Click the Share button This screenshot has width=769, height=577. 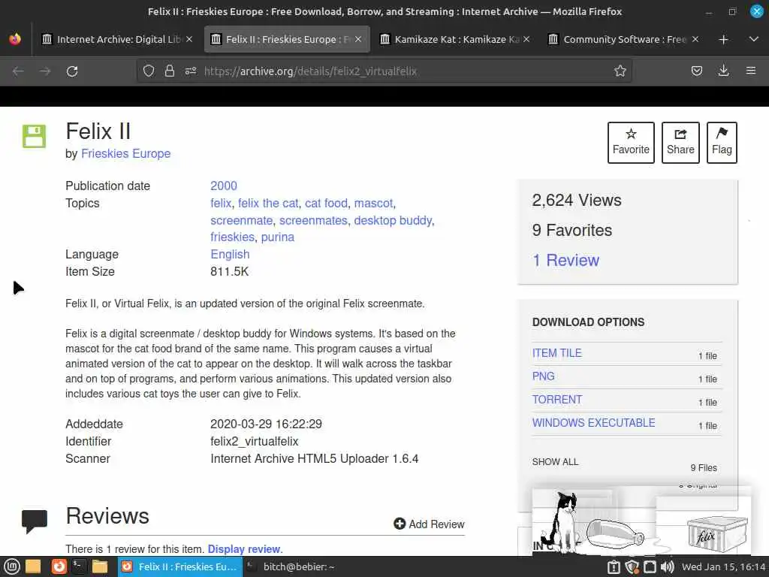click(680, 142)
